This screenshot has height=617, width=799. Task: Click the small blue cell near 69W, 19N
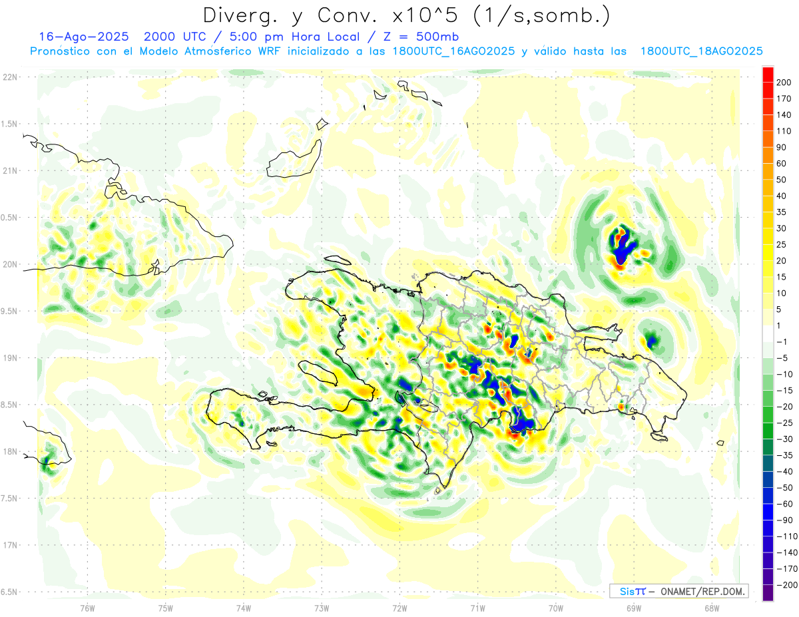click(652, 341)
